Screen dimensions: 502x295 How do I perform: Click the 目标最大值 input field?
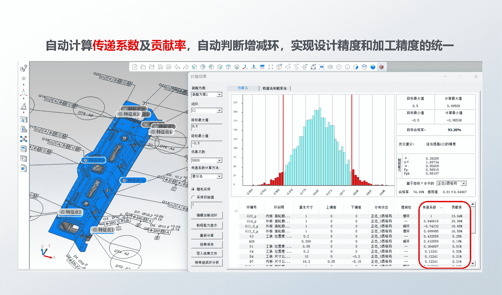(x=207, y=127)
